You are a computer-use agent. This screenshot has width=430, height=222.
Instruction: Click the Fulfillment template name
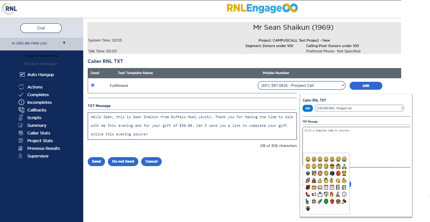(x=119, y=86)
